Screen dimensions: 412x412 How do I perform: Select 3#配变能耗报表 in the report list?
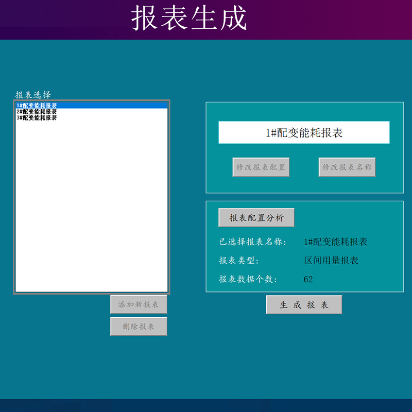37,118
